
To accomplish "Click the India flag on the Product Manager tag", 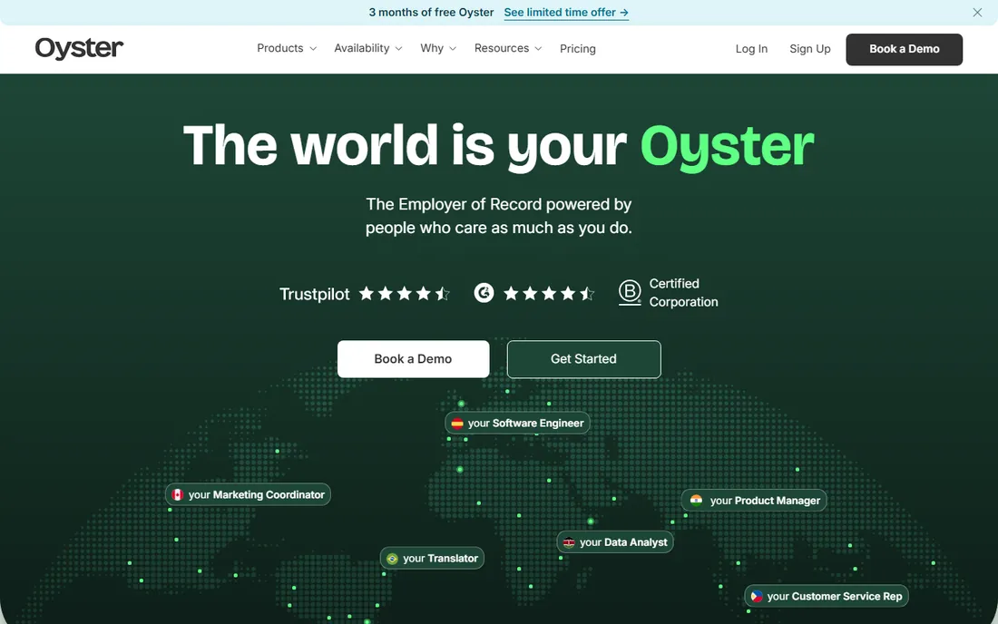I will tap(696, 500).
